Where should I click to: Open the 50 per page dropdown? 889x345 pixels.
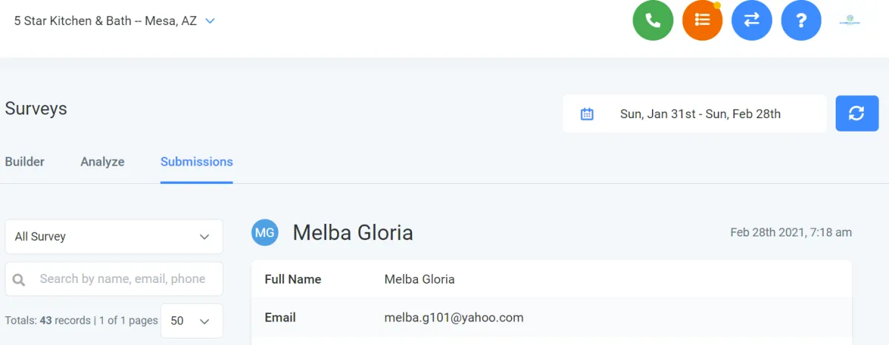click(191, 321)
